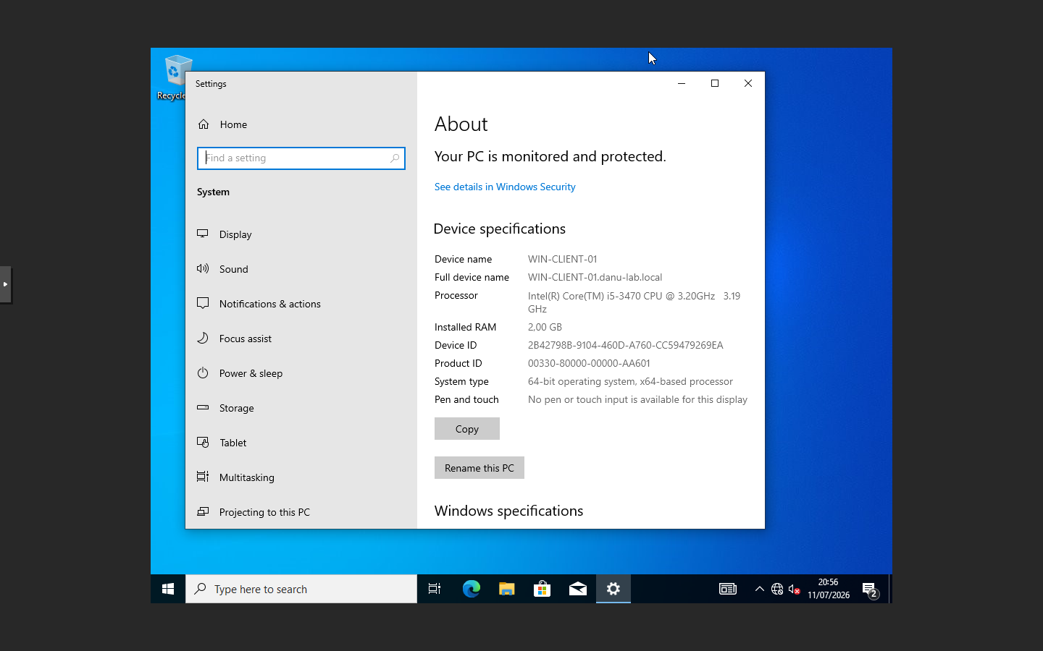Click the Display monitor icon
1043x651 pixels.
203,234
